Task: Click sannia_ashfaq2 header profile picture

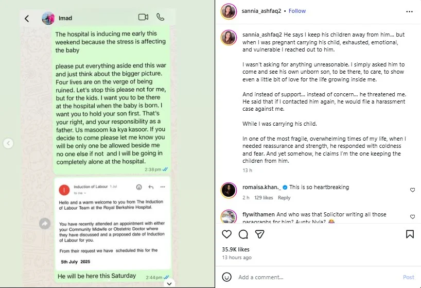Action: [229, 11]
